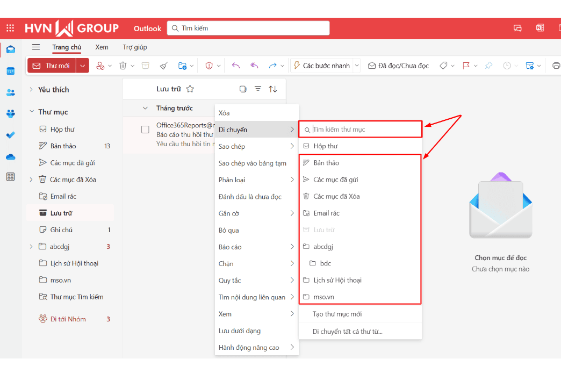Viewport: 561px width, 366px height.
Task: Open Hành động nâng cao submenu
Action: [x=256, y=348]
